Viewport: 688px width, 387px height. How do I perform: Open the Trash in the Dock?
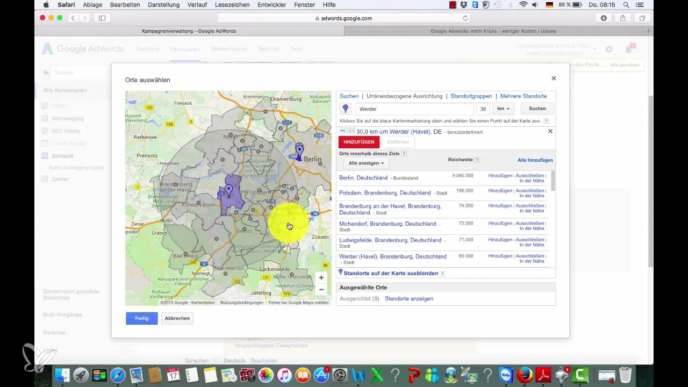click(x=625, y=375)
